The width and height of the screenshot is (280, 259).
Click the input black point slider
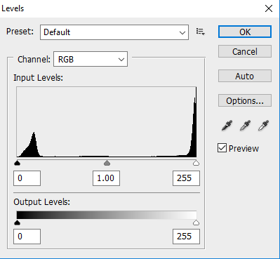pyautogui.click(x=18, y=163)
